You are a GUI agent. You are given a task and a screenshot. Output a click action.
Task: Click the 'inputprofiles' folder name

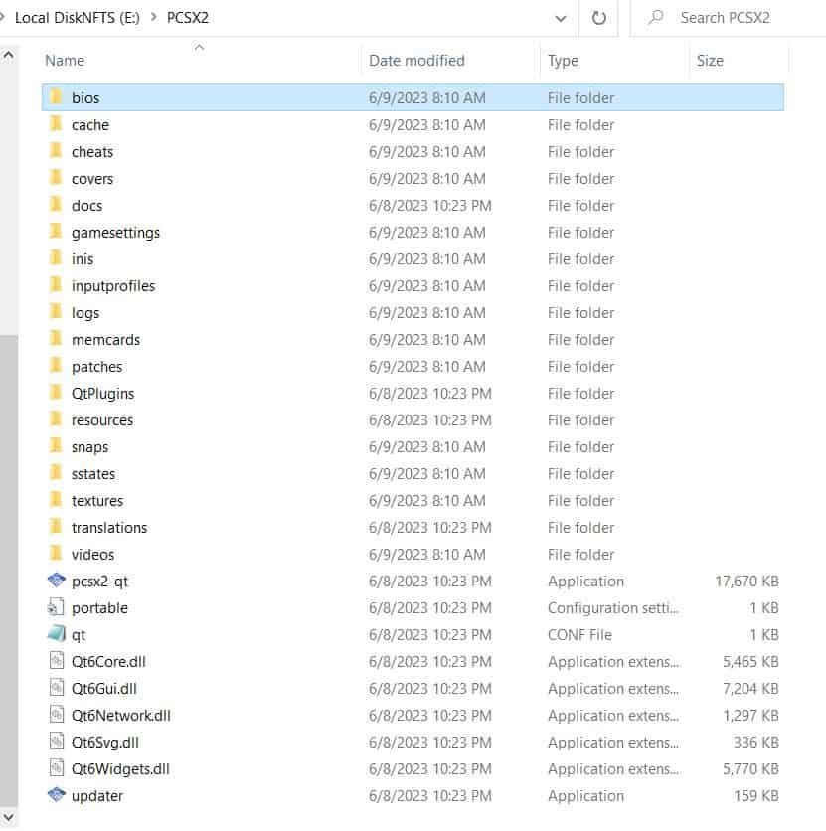click(113, 286)
